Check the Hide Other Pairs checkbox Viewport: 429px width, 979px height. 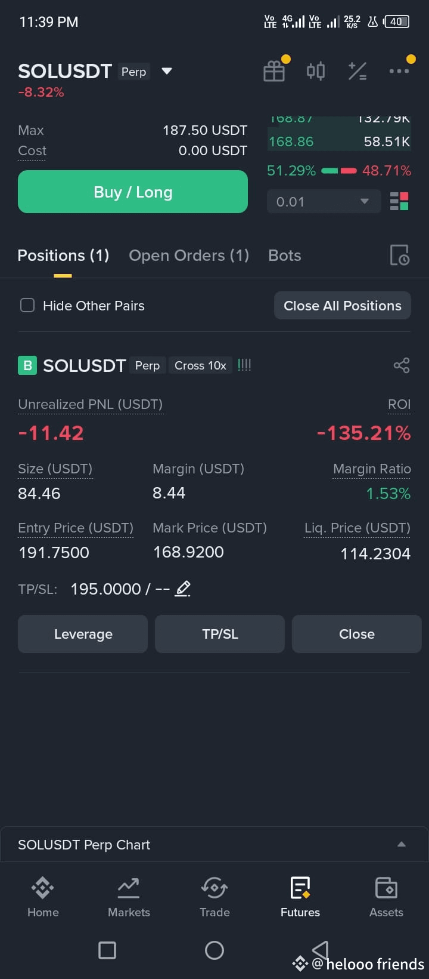27,306
